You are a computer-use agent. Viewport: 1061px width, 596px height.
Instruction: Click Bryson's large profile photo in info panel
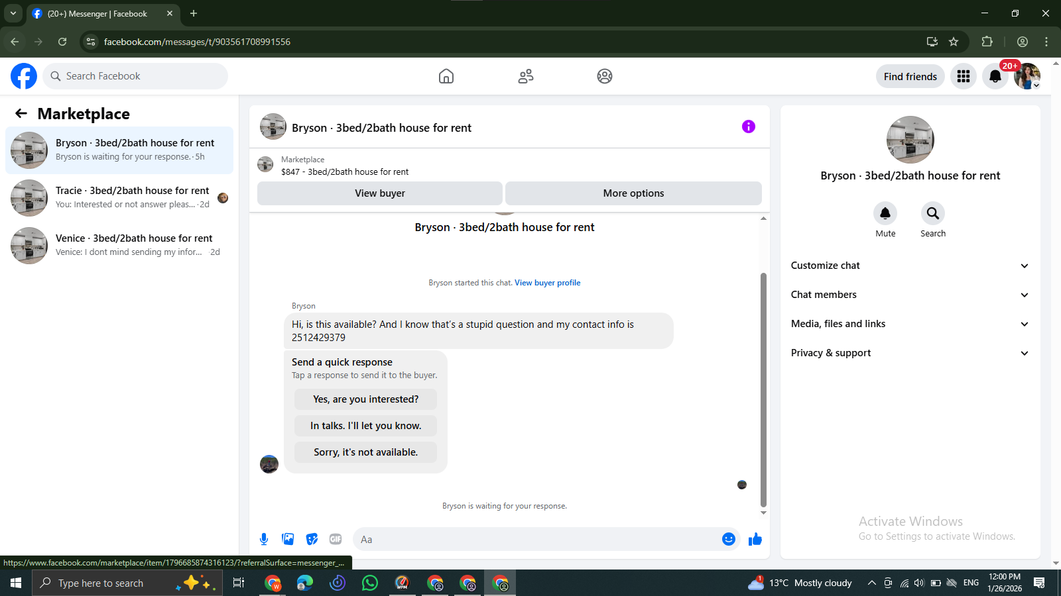coord(910,140)
